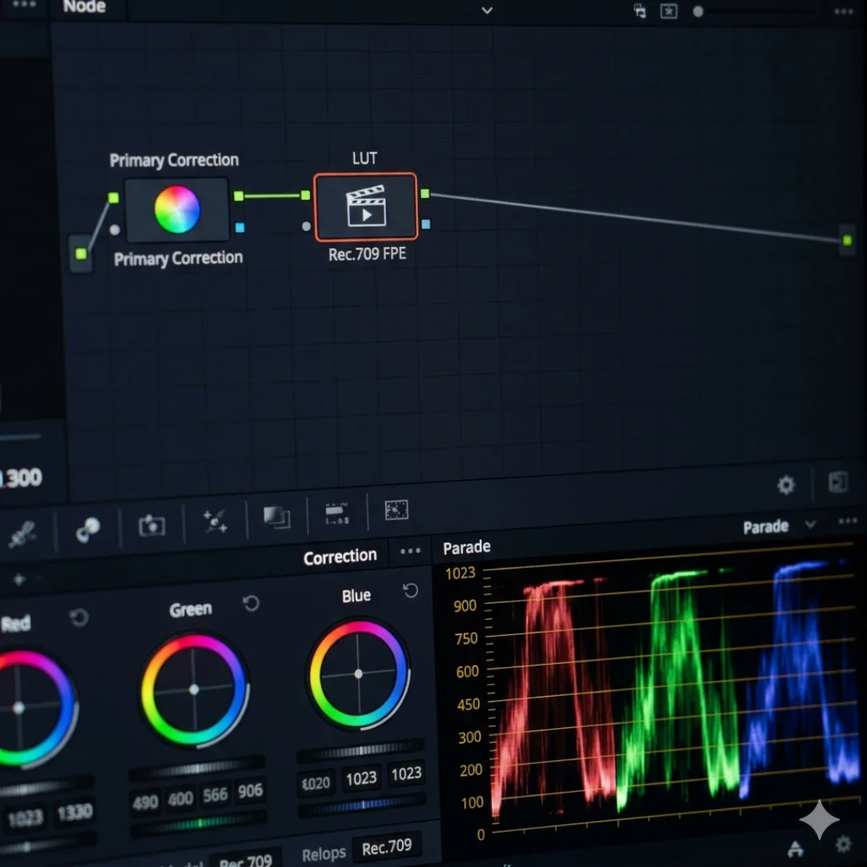The image size is (867, 867).
Task: Click the Parade scope title
Action: 466,547
